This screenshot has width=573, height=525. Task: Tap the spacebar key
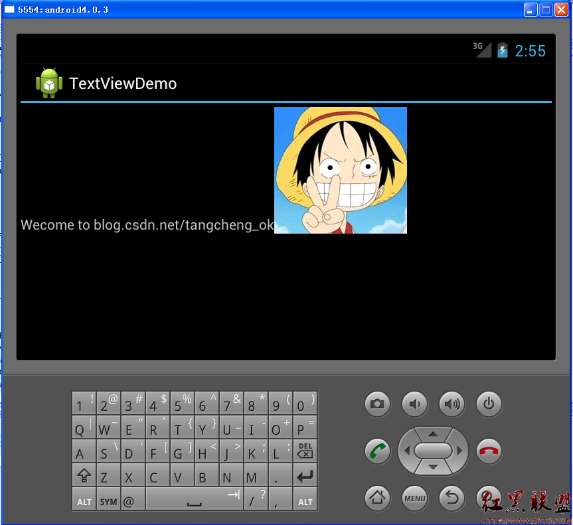[195, 499]
